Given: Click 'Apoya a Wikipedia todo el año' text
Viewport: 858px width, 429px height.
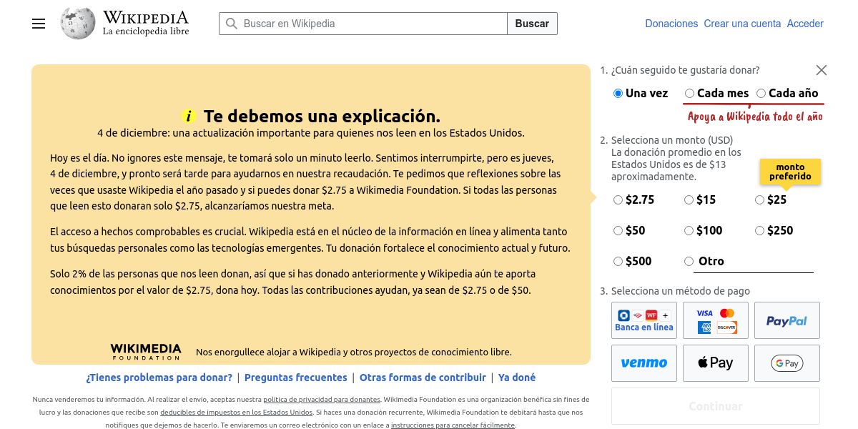Looking at the screenshot, I should 755,117.
